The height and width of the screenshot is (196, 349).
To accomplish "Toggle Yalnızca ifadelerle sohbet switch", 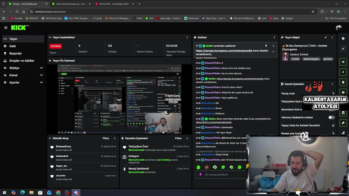I will click(x=331, y=117).
